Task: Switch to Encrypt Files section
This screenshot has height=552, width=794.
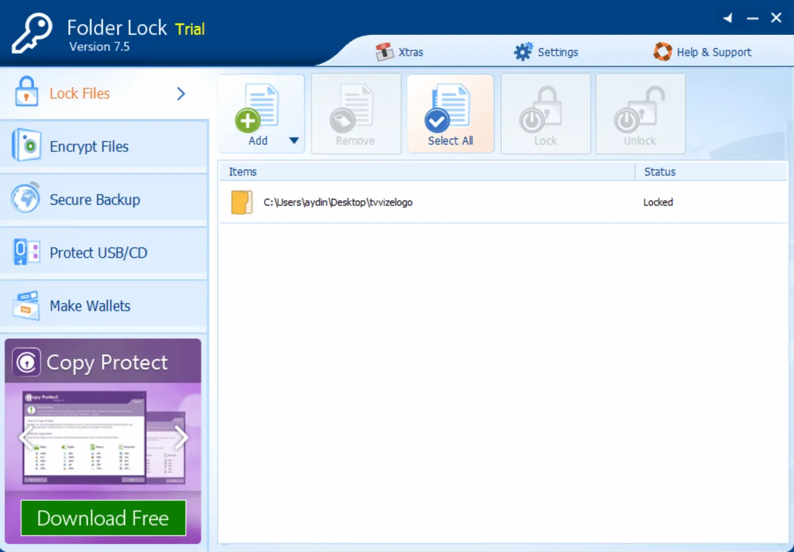Action: pos(89,146)
